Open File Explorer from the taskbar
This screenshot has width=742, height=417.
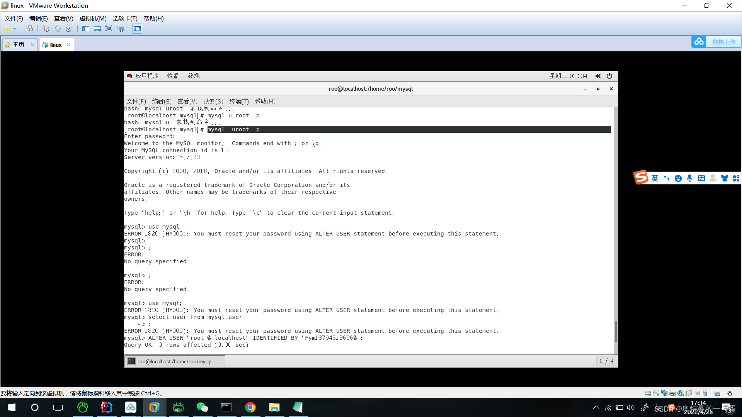[274, 407]
